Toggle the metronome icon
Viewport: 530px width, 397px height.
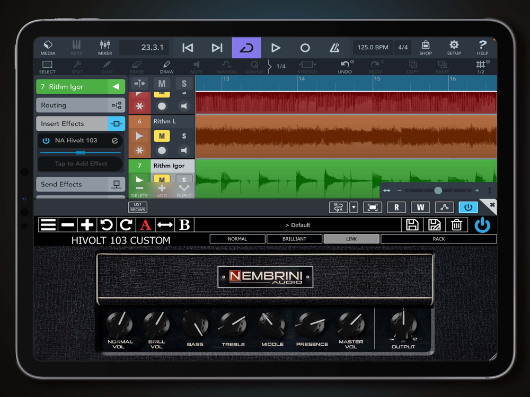pos(334,48)
